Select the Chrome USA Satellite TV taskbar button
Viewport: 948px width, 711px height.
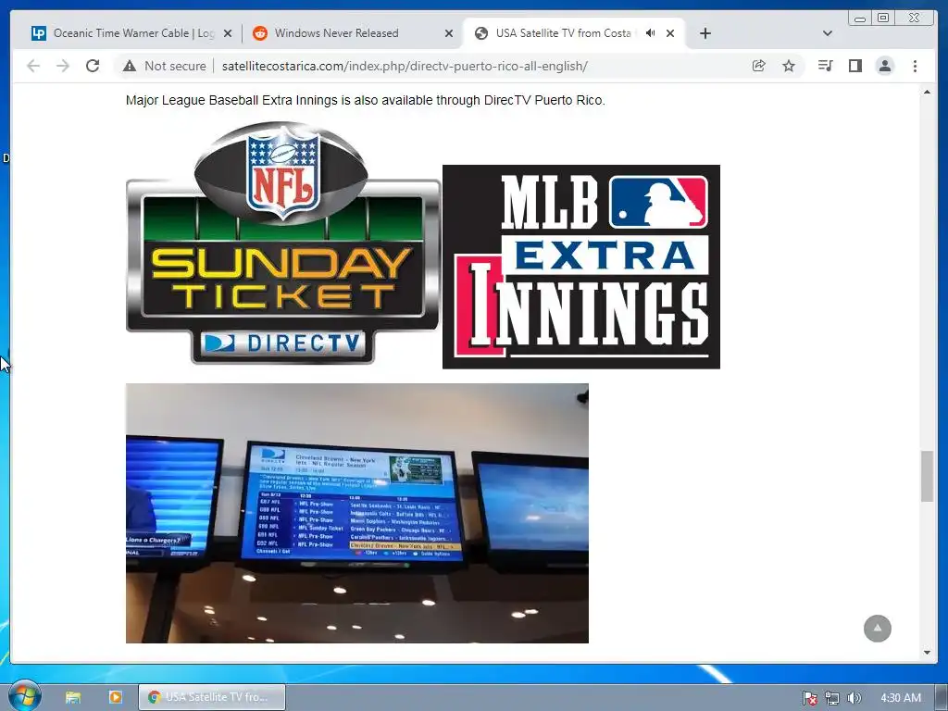[212, 697]
